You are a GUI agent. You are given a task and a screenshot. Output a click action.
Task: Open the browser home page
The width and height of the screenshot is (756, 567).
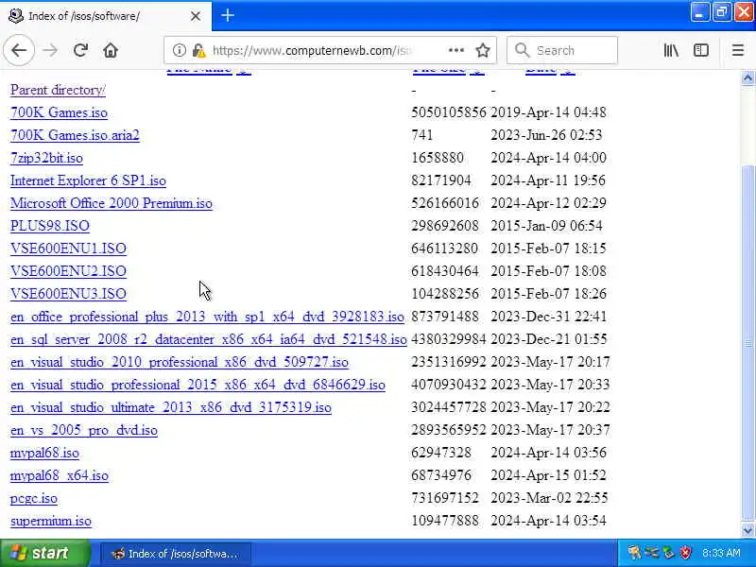(111, 50)
